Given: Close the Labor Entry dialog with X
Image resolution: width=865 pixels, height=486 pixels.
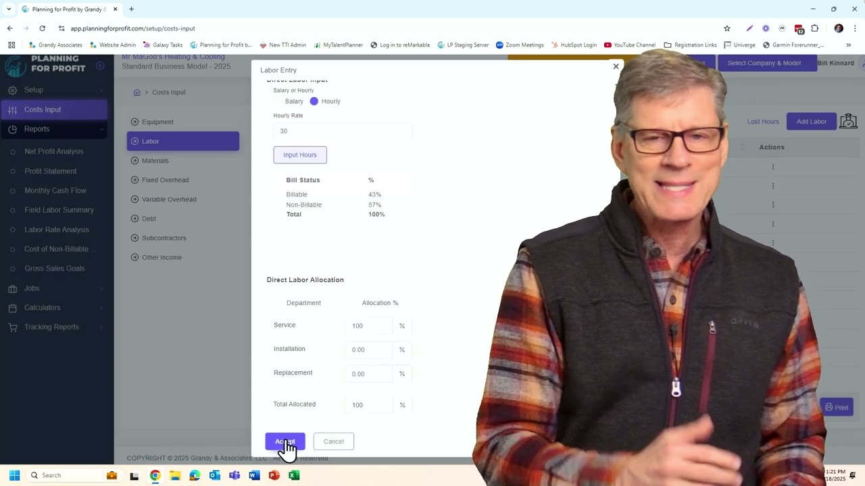Looking at the screenshot, I should click(616, 66).
